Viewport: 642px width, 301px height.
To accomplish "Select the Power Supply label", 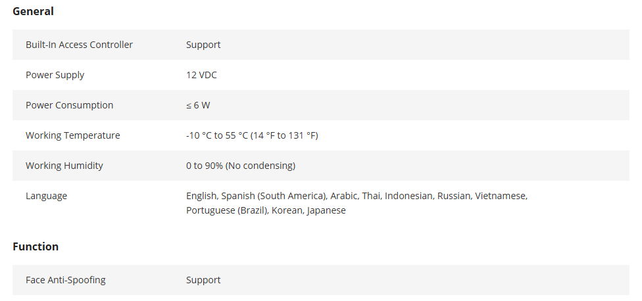I will [55, 75].
